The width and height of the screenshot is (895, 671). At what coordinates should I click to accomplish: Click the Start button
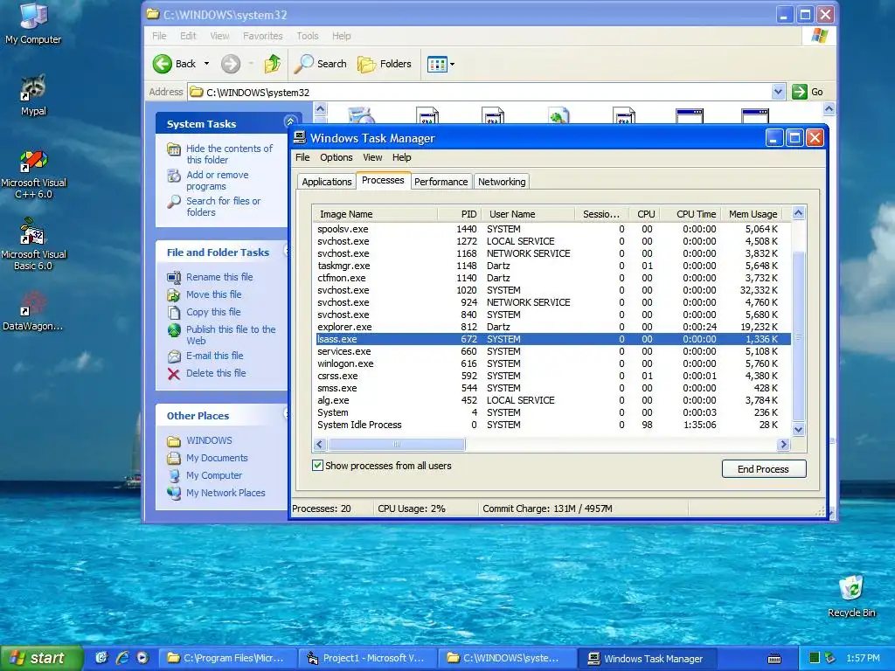pos(41,658)
